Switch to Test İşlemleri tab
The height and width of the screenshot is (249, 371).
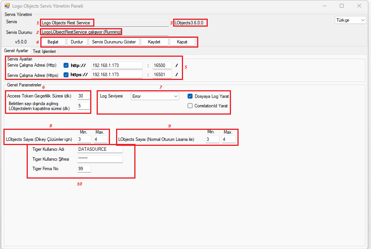pyautogui.click(x=44, y=51)
